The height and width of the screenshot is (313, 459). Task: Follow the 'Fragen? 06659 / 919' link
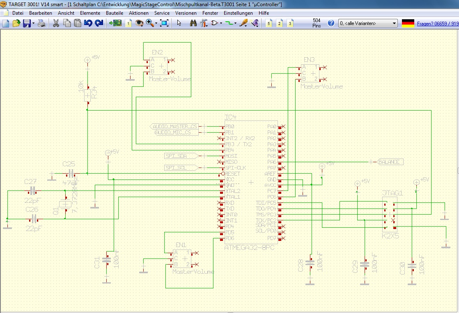coord(438,24)
